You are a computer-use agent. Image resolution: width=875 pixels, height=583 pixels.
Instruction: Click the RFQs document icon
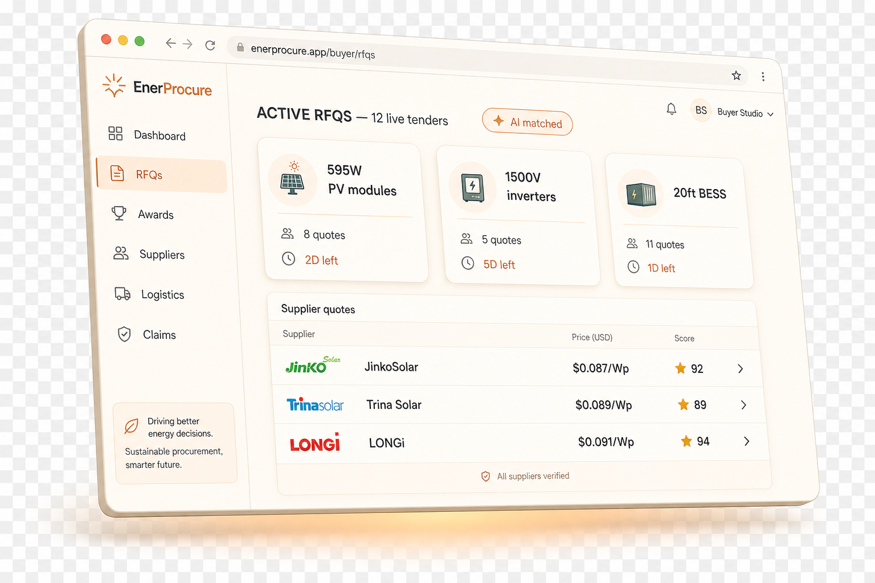click(117, 173)
